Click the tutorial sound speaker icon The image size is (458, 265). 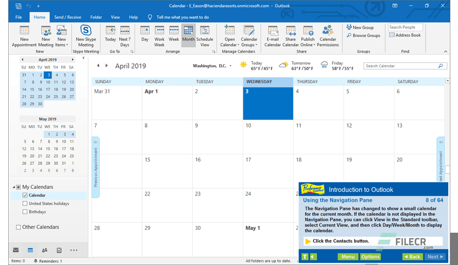[x=313, y=257]
